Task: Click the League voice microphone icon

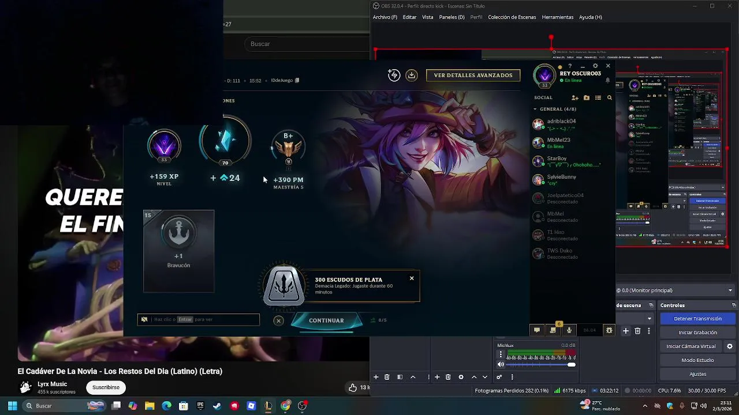Action: (x=569, y=330)
